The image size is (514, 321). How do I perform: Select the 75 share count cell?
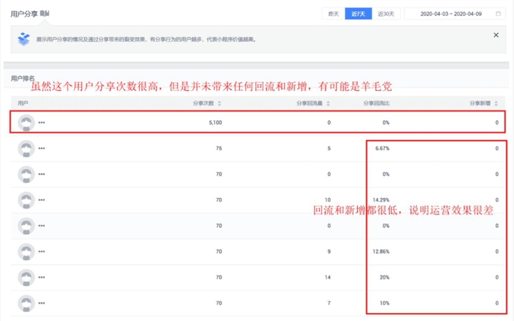click(x=219, y=148)
